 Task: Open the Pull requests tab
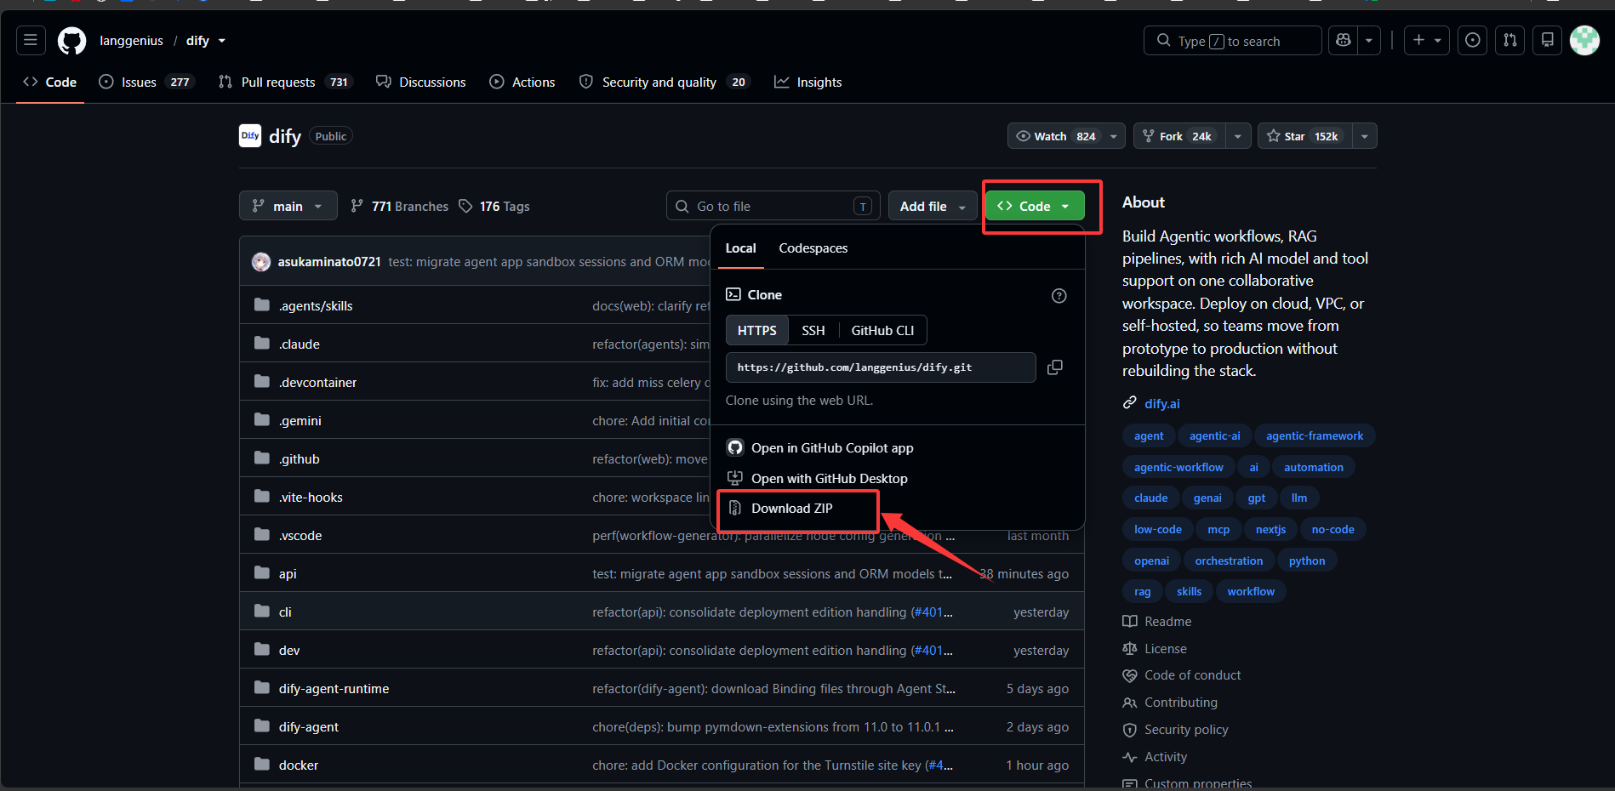pyautogui.click(x=285, y=82)
